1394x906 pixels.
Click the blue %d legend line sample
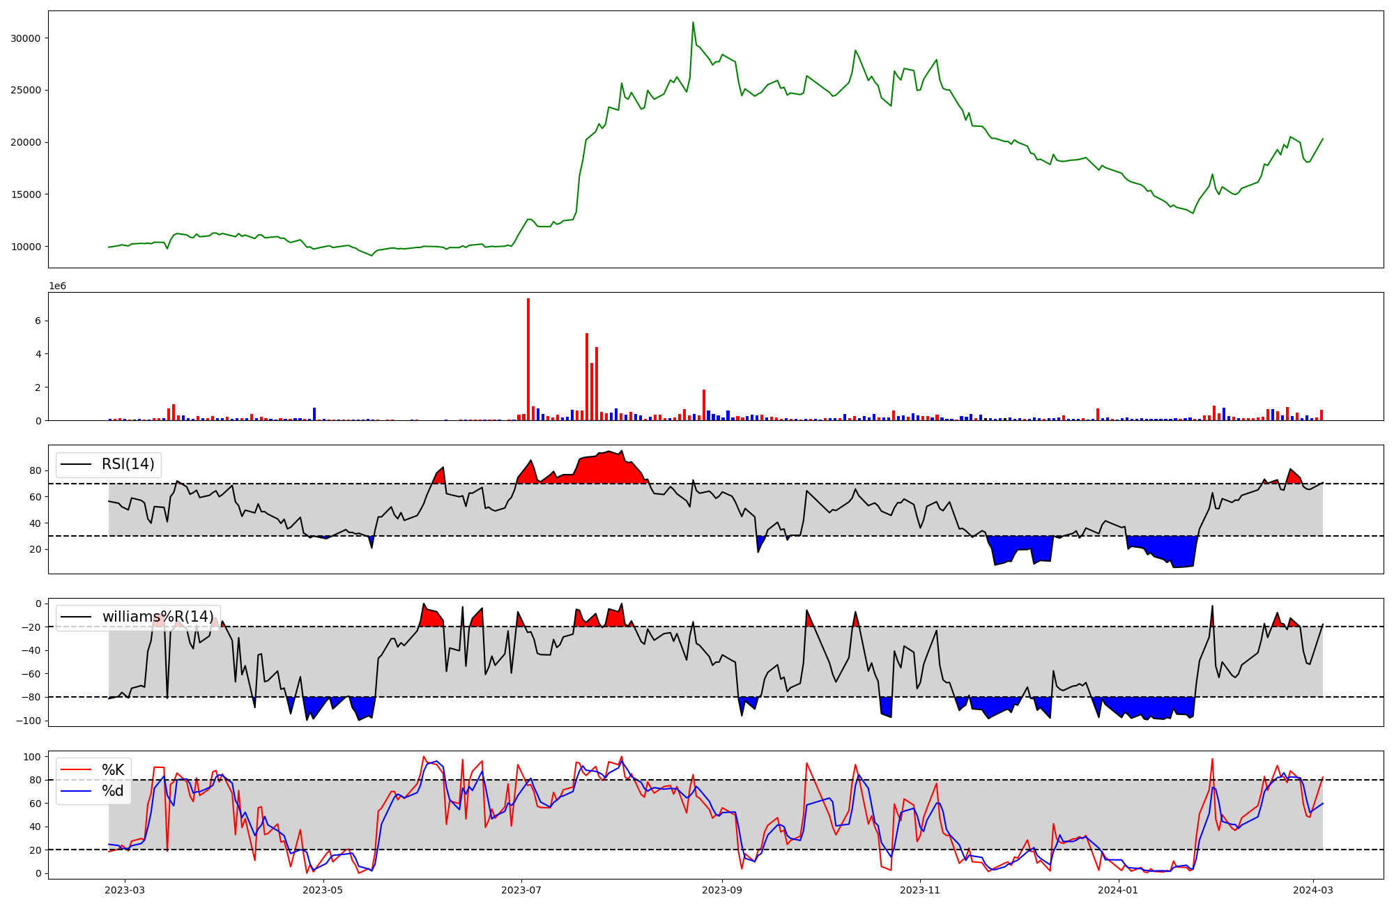click(x=76, y=791)
